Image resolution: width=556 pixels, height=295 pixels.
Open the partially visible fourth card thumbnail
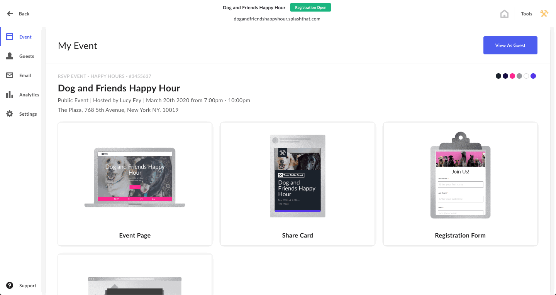(135, 286)
